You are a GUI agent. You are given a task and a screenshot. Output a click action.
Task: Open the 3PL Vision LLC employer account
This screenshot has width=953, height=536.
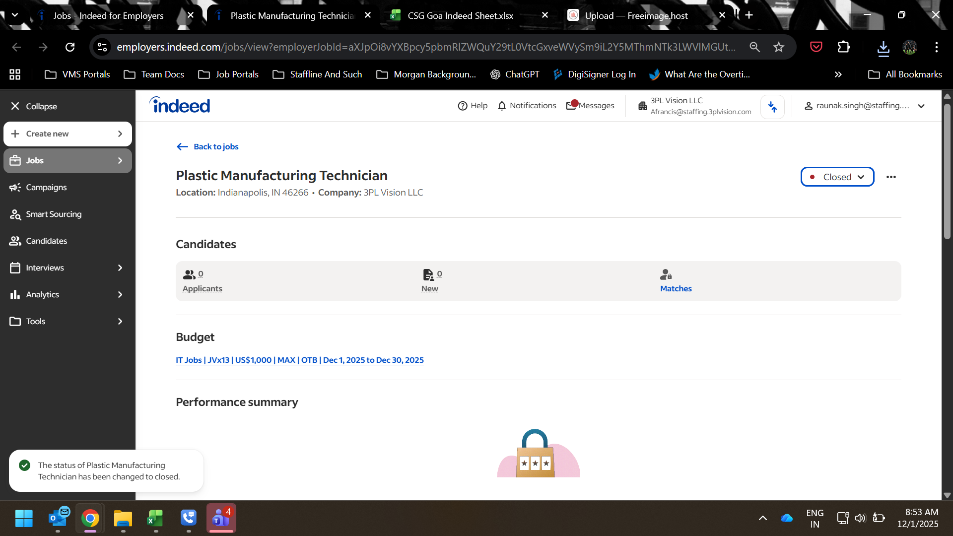(x=694, y=106)
